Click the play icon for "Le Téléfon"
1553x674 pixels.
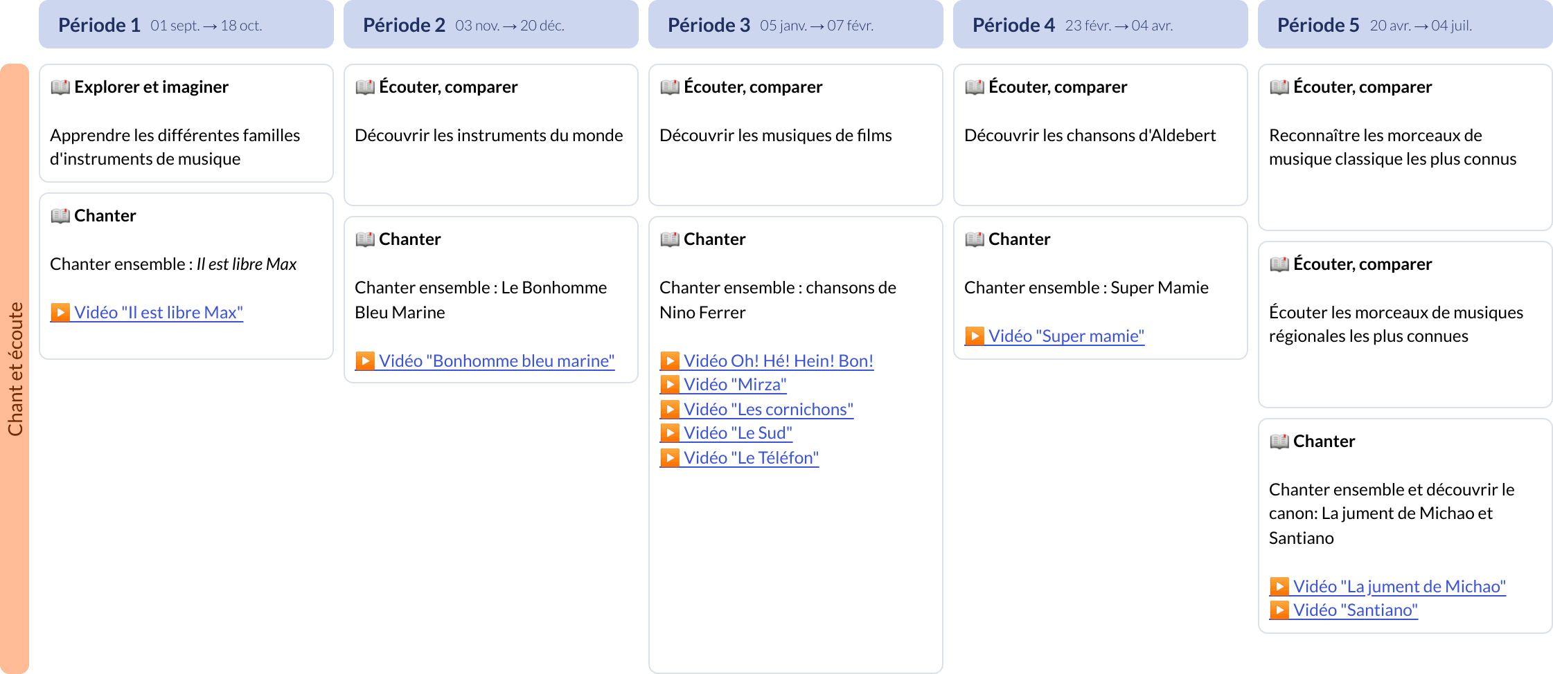[669, 457]
